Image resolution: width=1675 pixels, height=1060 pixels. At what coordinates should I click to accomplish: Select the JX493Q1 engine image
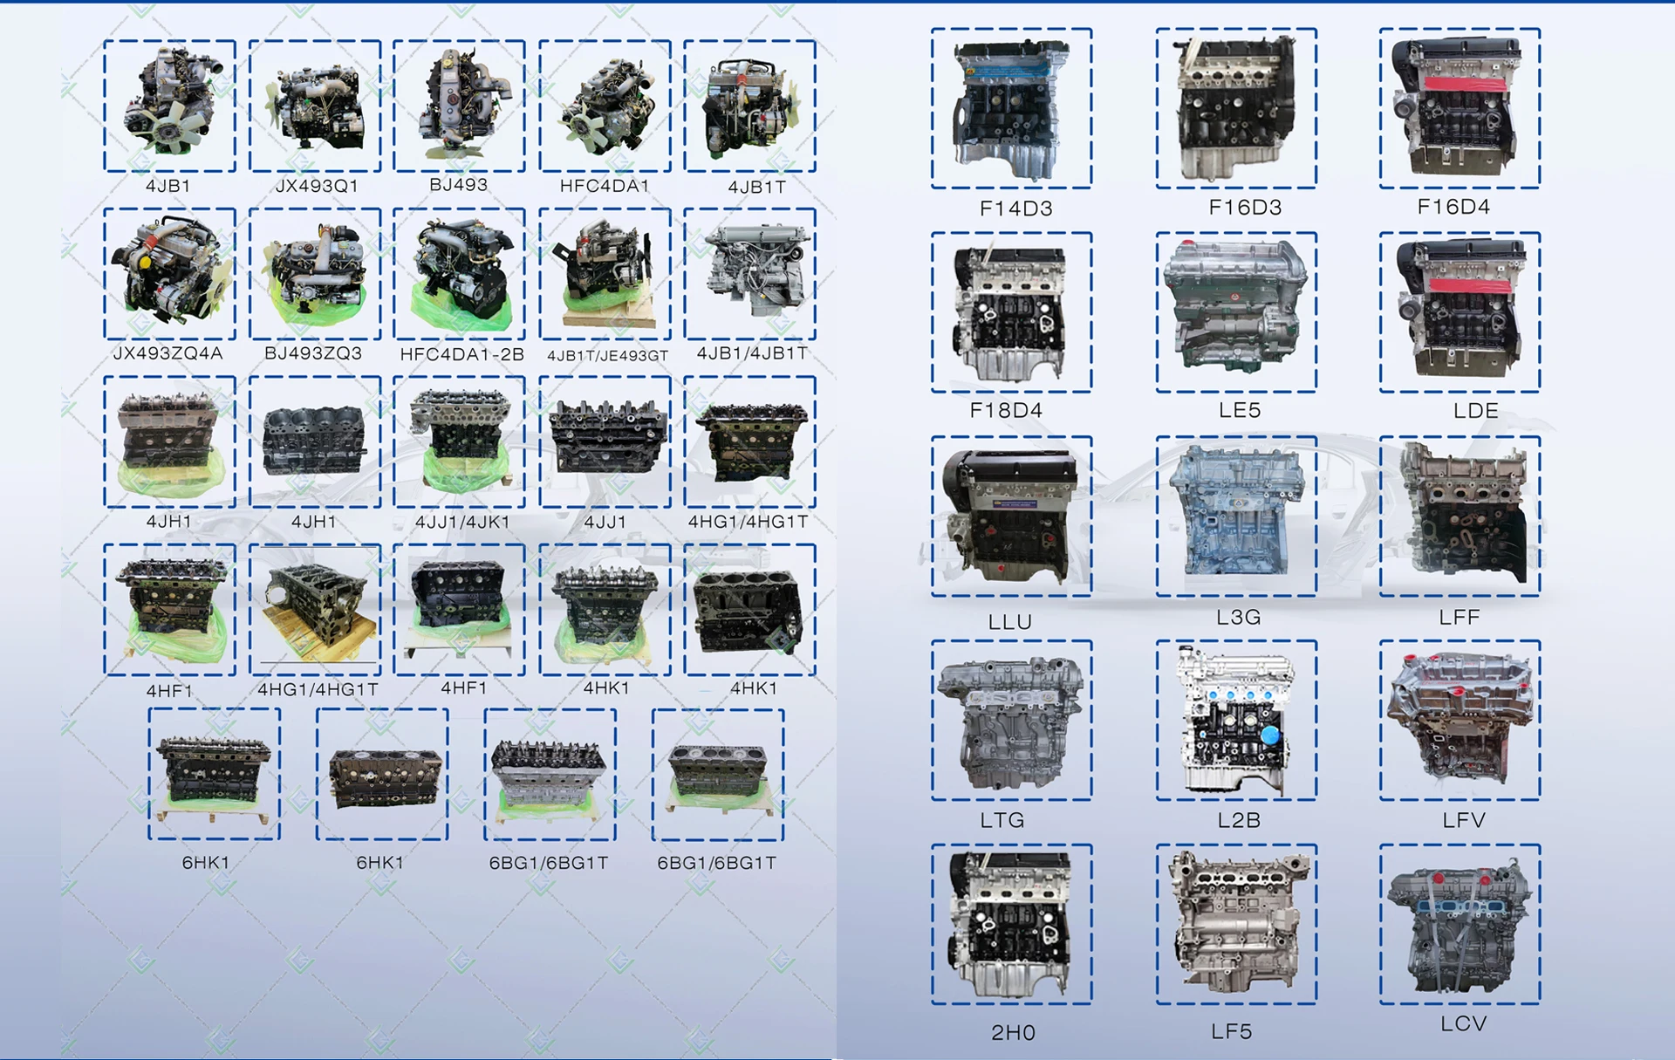(x=315, y=106)
